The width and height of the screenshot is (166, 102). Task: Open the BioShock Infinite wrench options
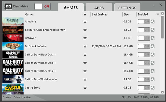[152, 47]
